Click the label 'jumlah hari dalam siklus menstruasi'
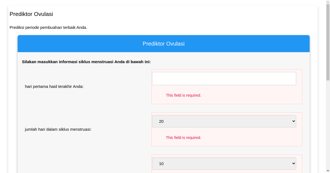 coord(58,129)
